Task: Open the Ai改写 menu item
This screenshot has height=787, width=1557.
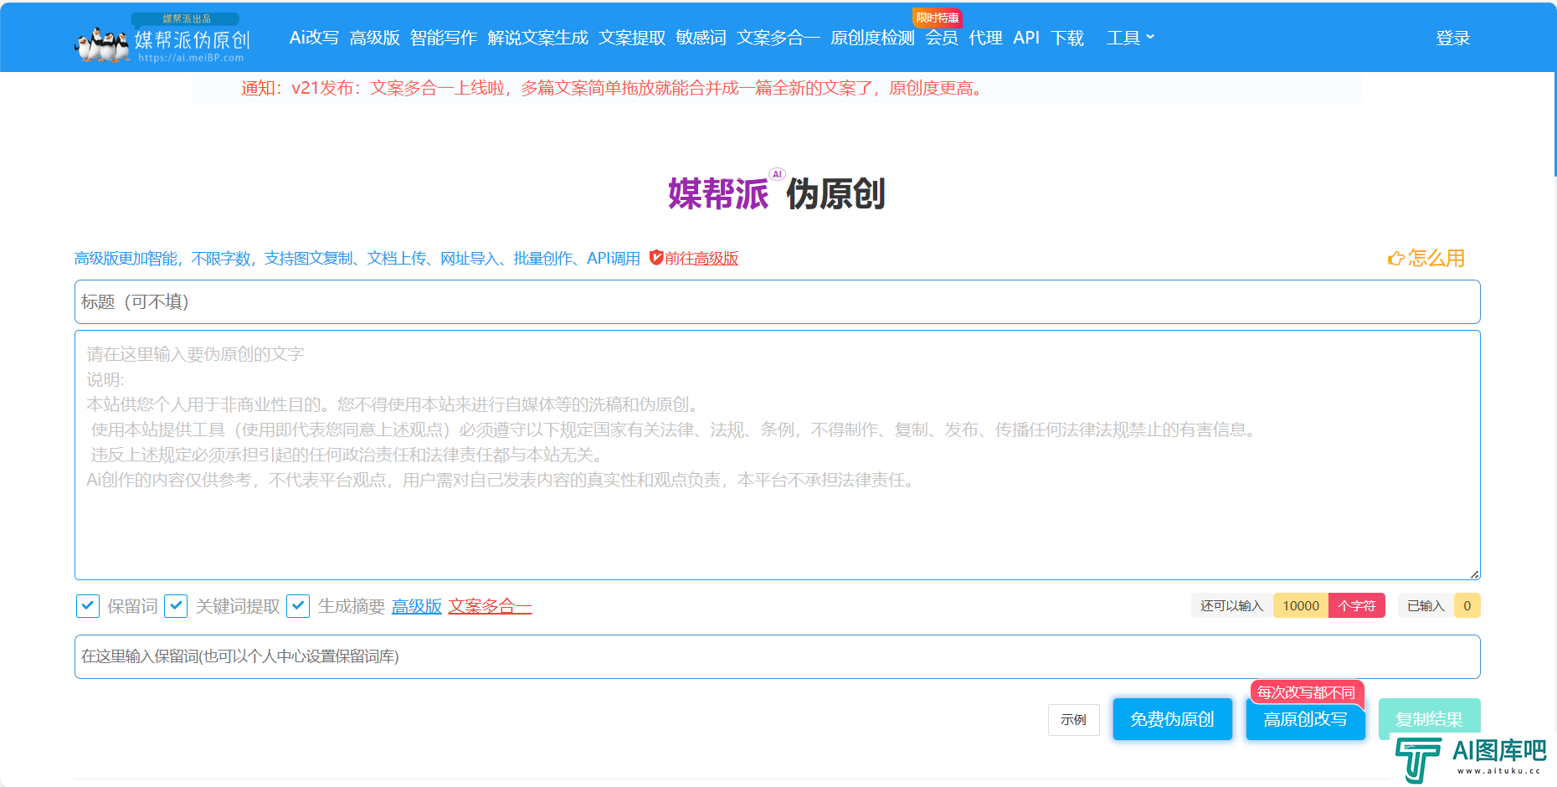Action: [x=314, y=38]
